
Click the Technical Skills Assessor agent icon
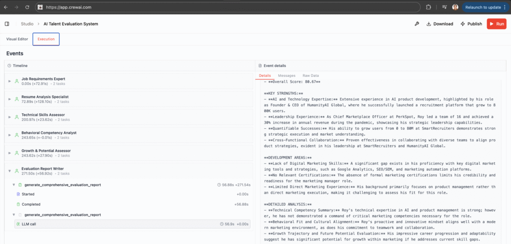(x=17, y=117)
